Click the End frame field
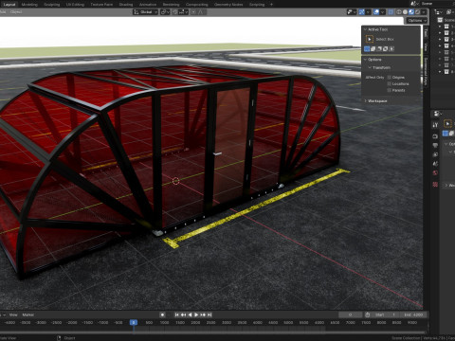 click(413, 314)
